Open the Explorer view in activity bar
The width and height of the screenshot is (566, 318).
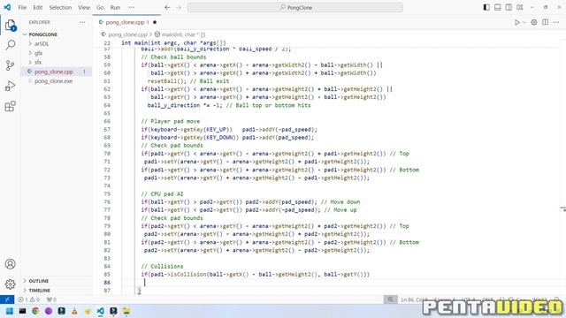10,26
